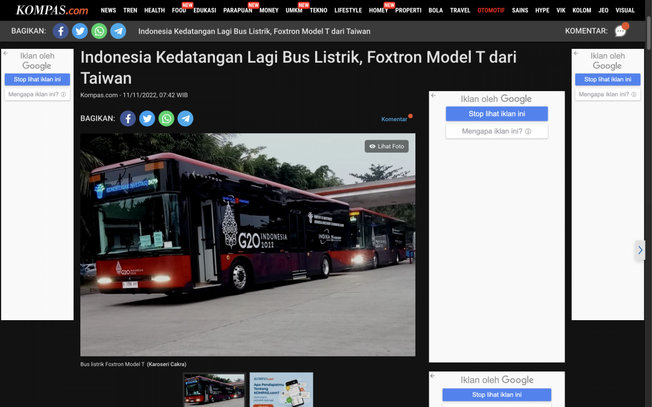Open the EDUKASI menu
Screen dimensions: 652x407
click(205, 10)
